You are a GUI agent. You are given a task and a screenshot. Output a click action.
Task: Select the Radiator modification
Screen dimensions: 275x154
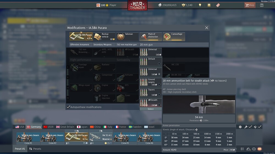click(x=104, y=67)
